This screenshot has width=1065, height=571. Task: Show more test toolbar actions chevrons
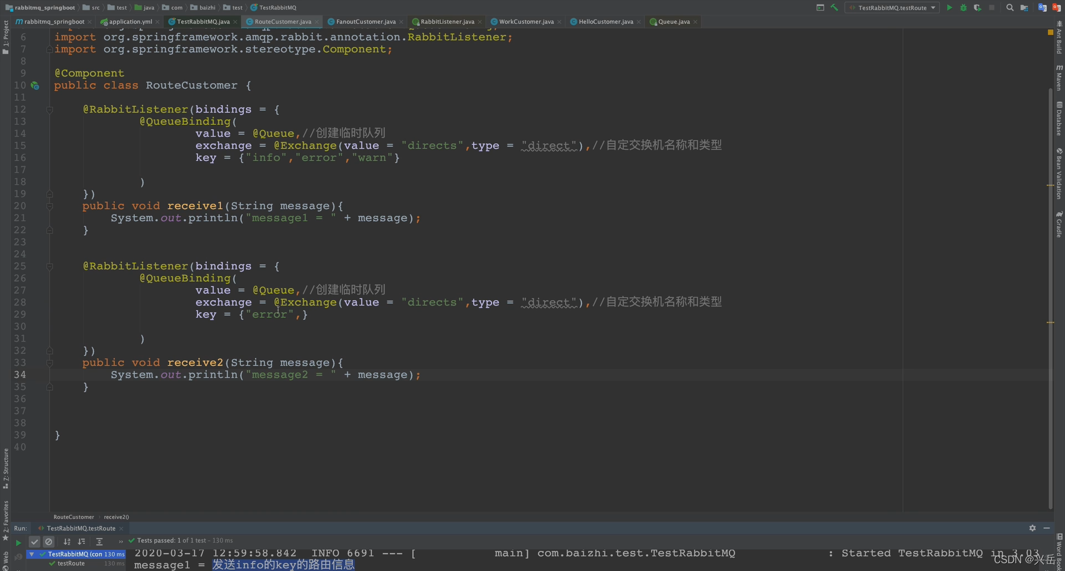point(121,542)
